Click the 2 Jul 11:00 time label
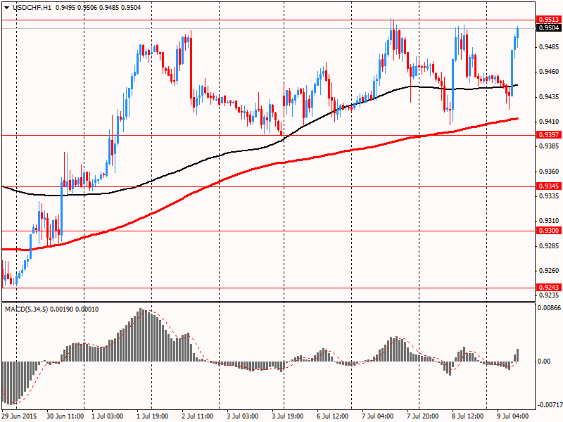 tap(198, 416)
